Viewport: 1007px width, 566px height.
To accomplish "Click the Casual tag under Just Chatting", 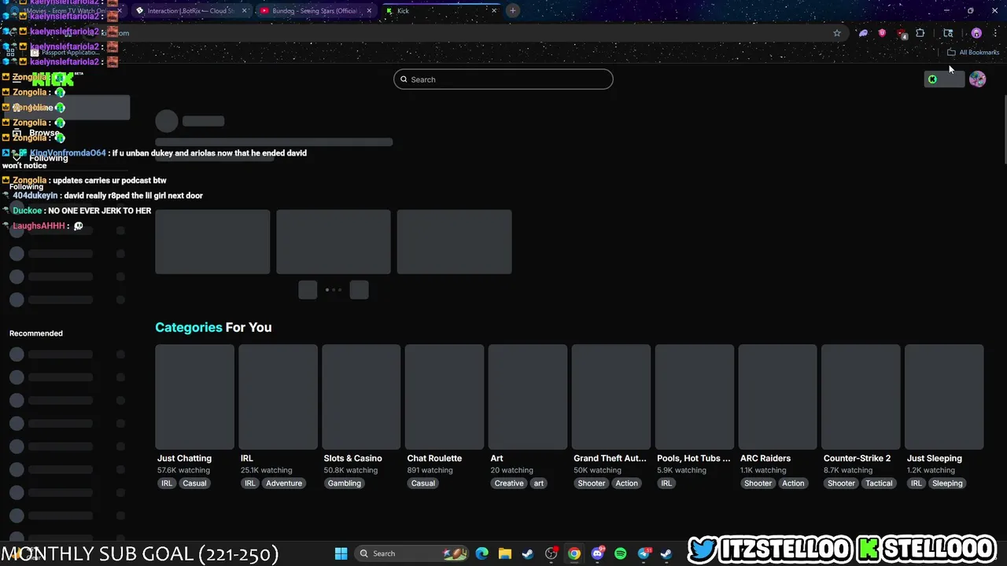I will coord(194,483).
